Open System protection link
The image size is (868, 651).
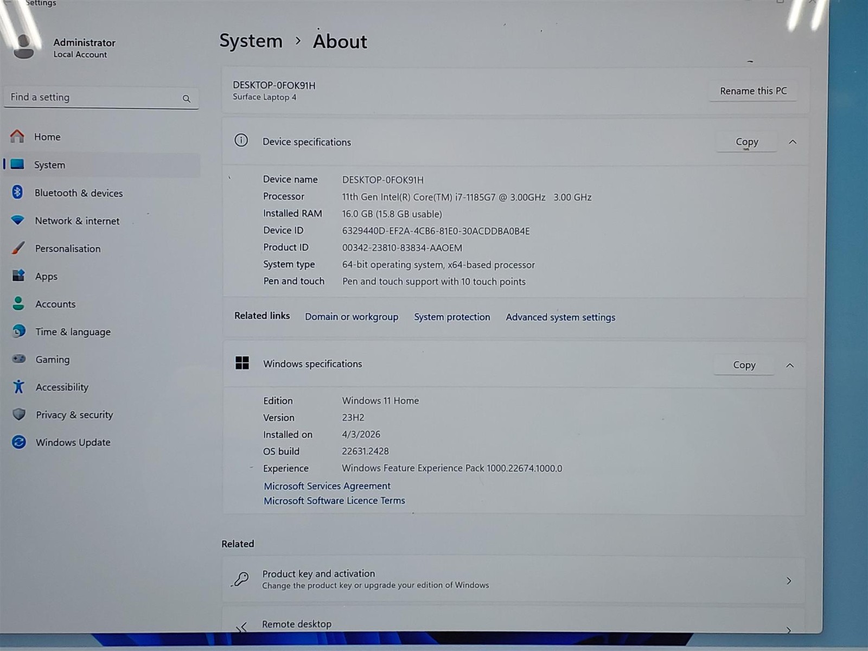point(452,317)
